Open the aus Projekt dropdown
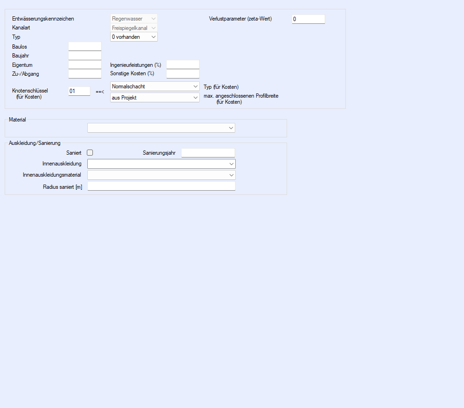 point(155,98)
